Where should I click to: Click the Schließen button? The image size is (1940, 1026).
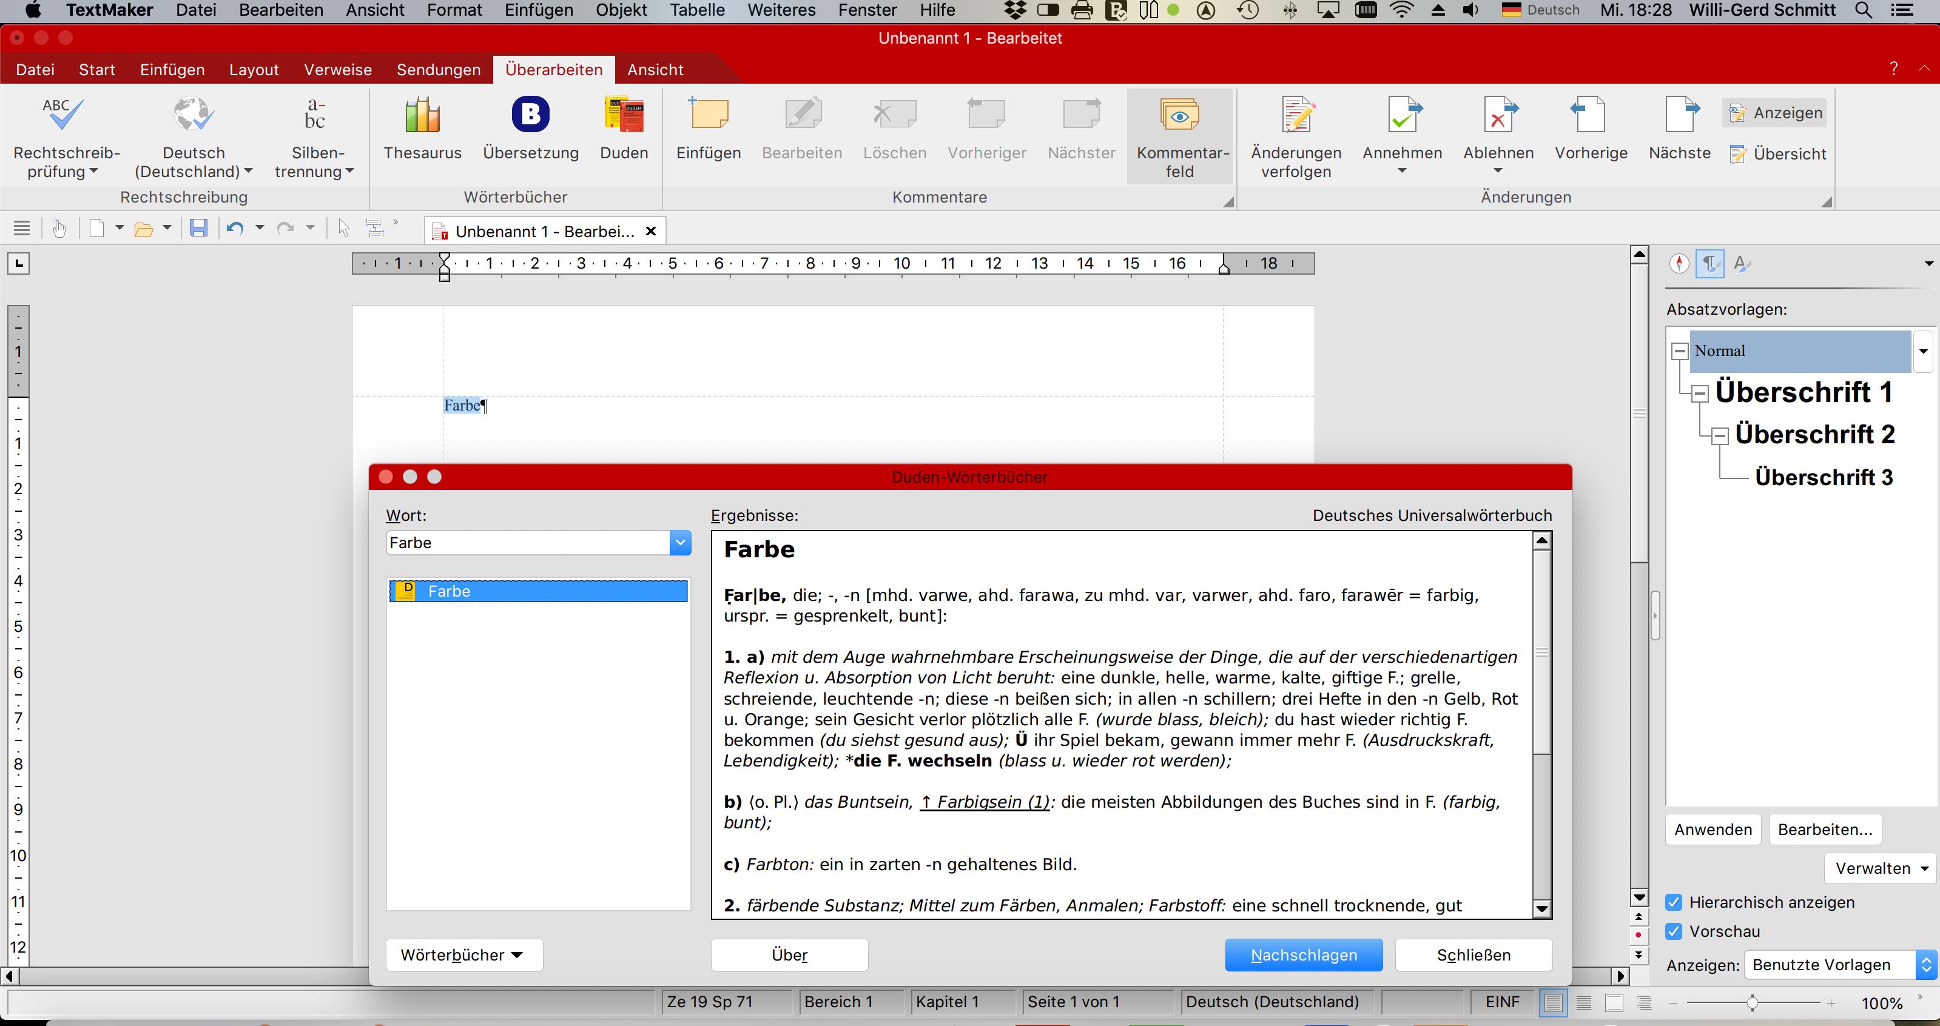(1474, 954)
